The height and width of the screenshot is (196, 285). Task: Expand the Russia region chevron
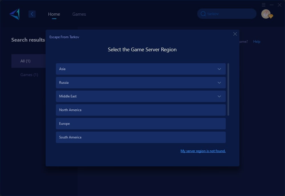click(219, 83)
